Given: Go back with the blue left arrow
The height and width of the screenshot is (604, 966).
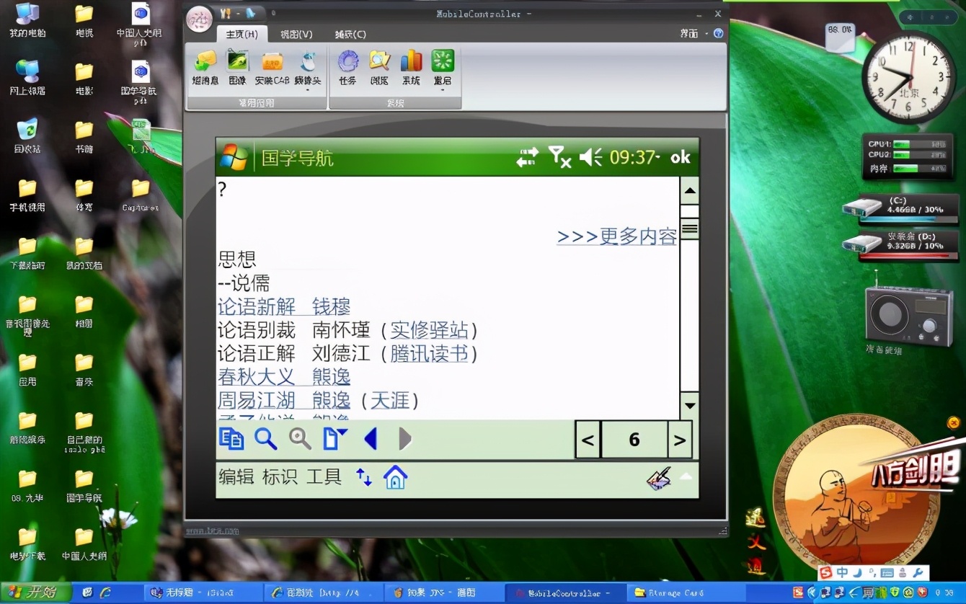Looking at the screenshot, I should [x=371, y=438].
